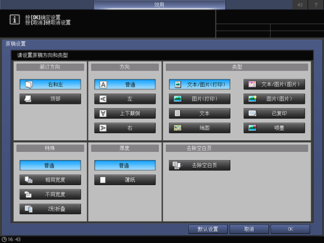Click the speaker sound icon

point(300,5)
